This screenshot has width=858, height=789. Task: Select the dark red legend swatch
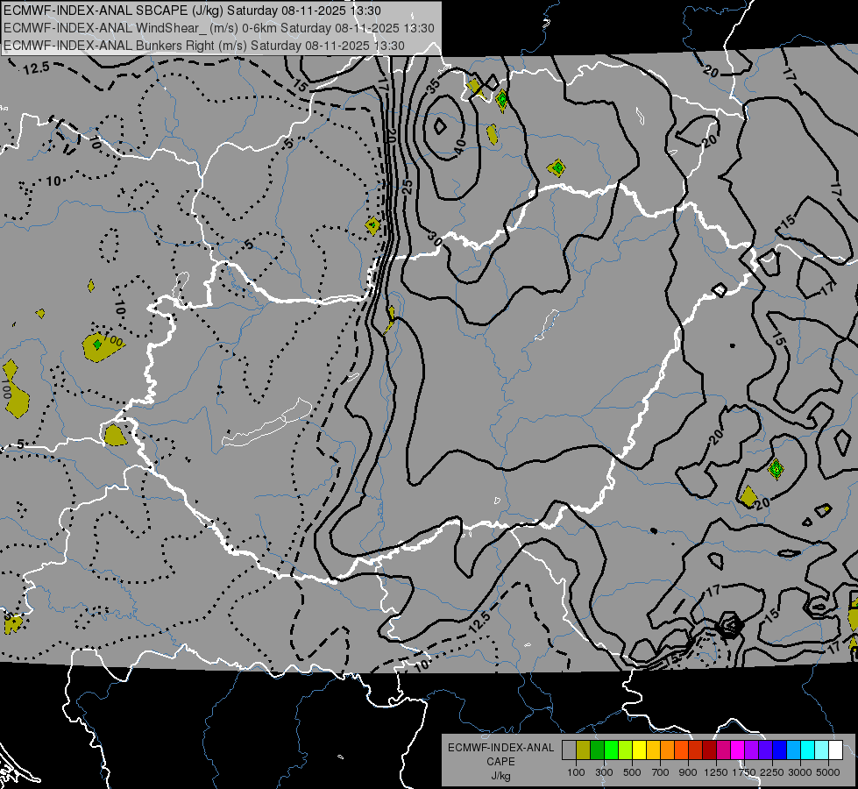[x=709, y=750]
